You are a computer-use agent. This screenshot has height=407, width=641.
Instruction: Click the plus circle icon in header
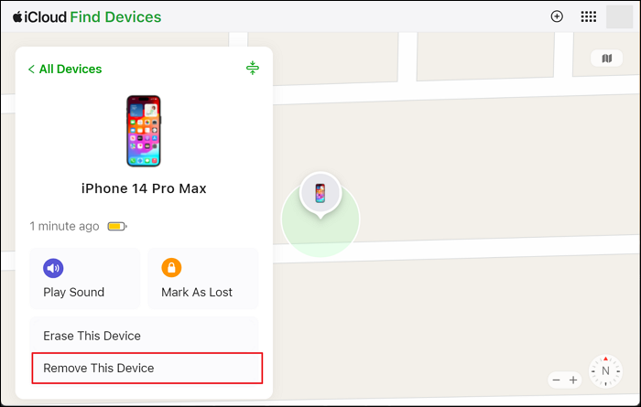[557, 16]
